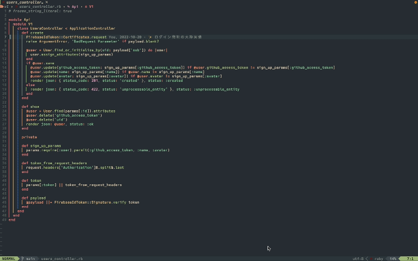Click 'def payload' definition
Viewport: 418px width, 261px height.
tap(33, 198)
